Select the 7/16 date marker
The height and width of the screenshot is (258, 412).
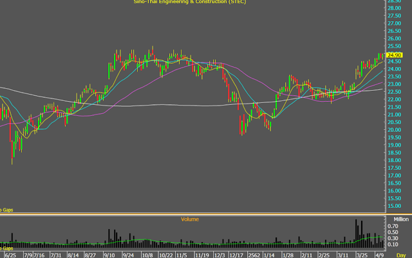(x=39, y=255)
